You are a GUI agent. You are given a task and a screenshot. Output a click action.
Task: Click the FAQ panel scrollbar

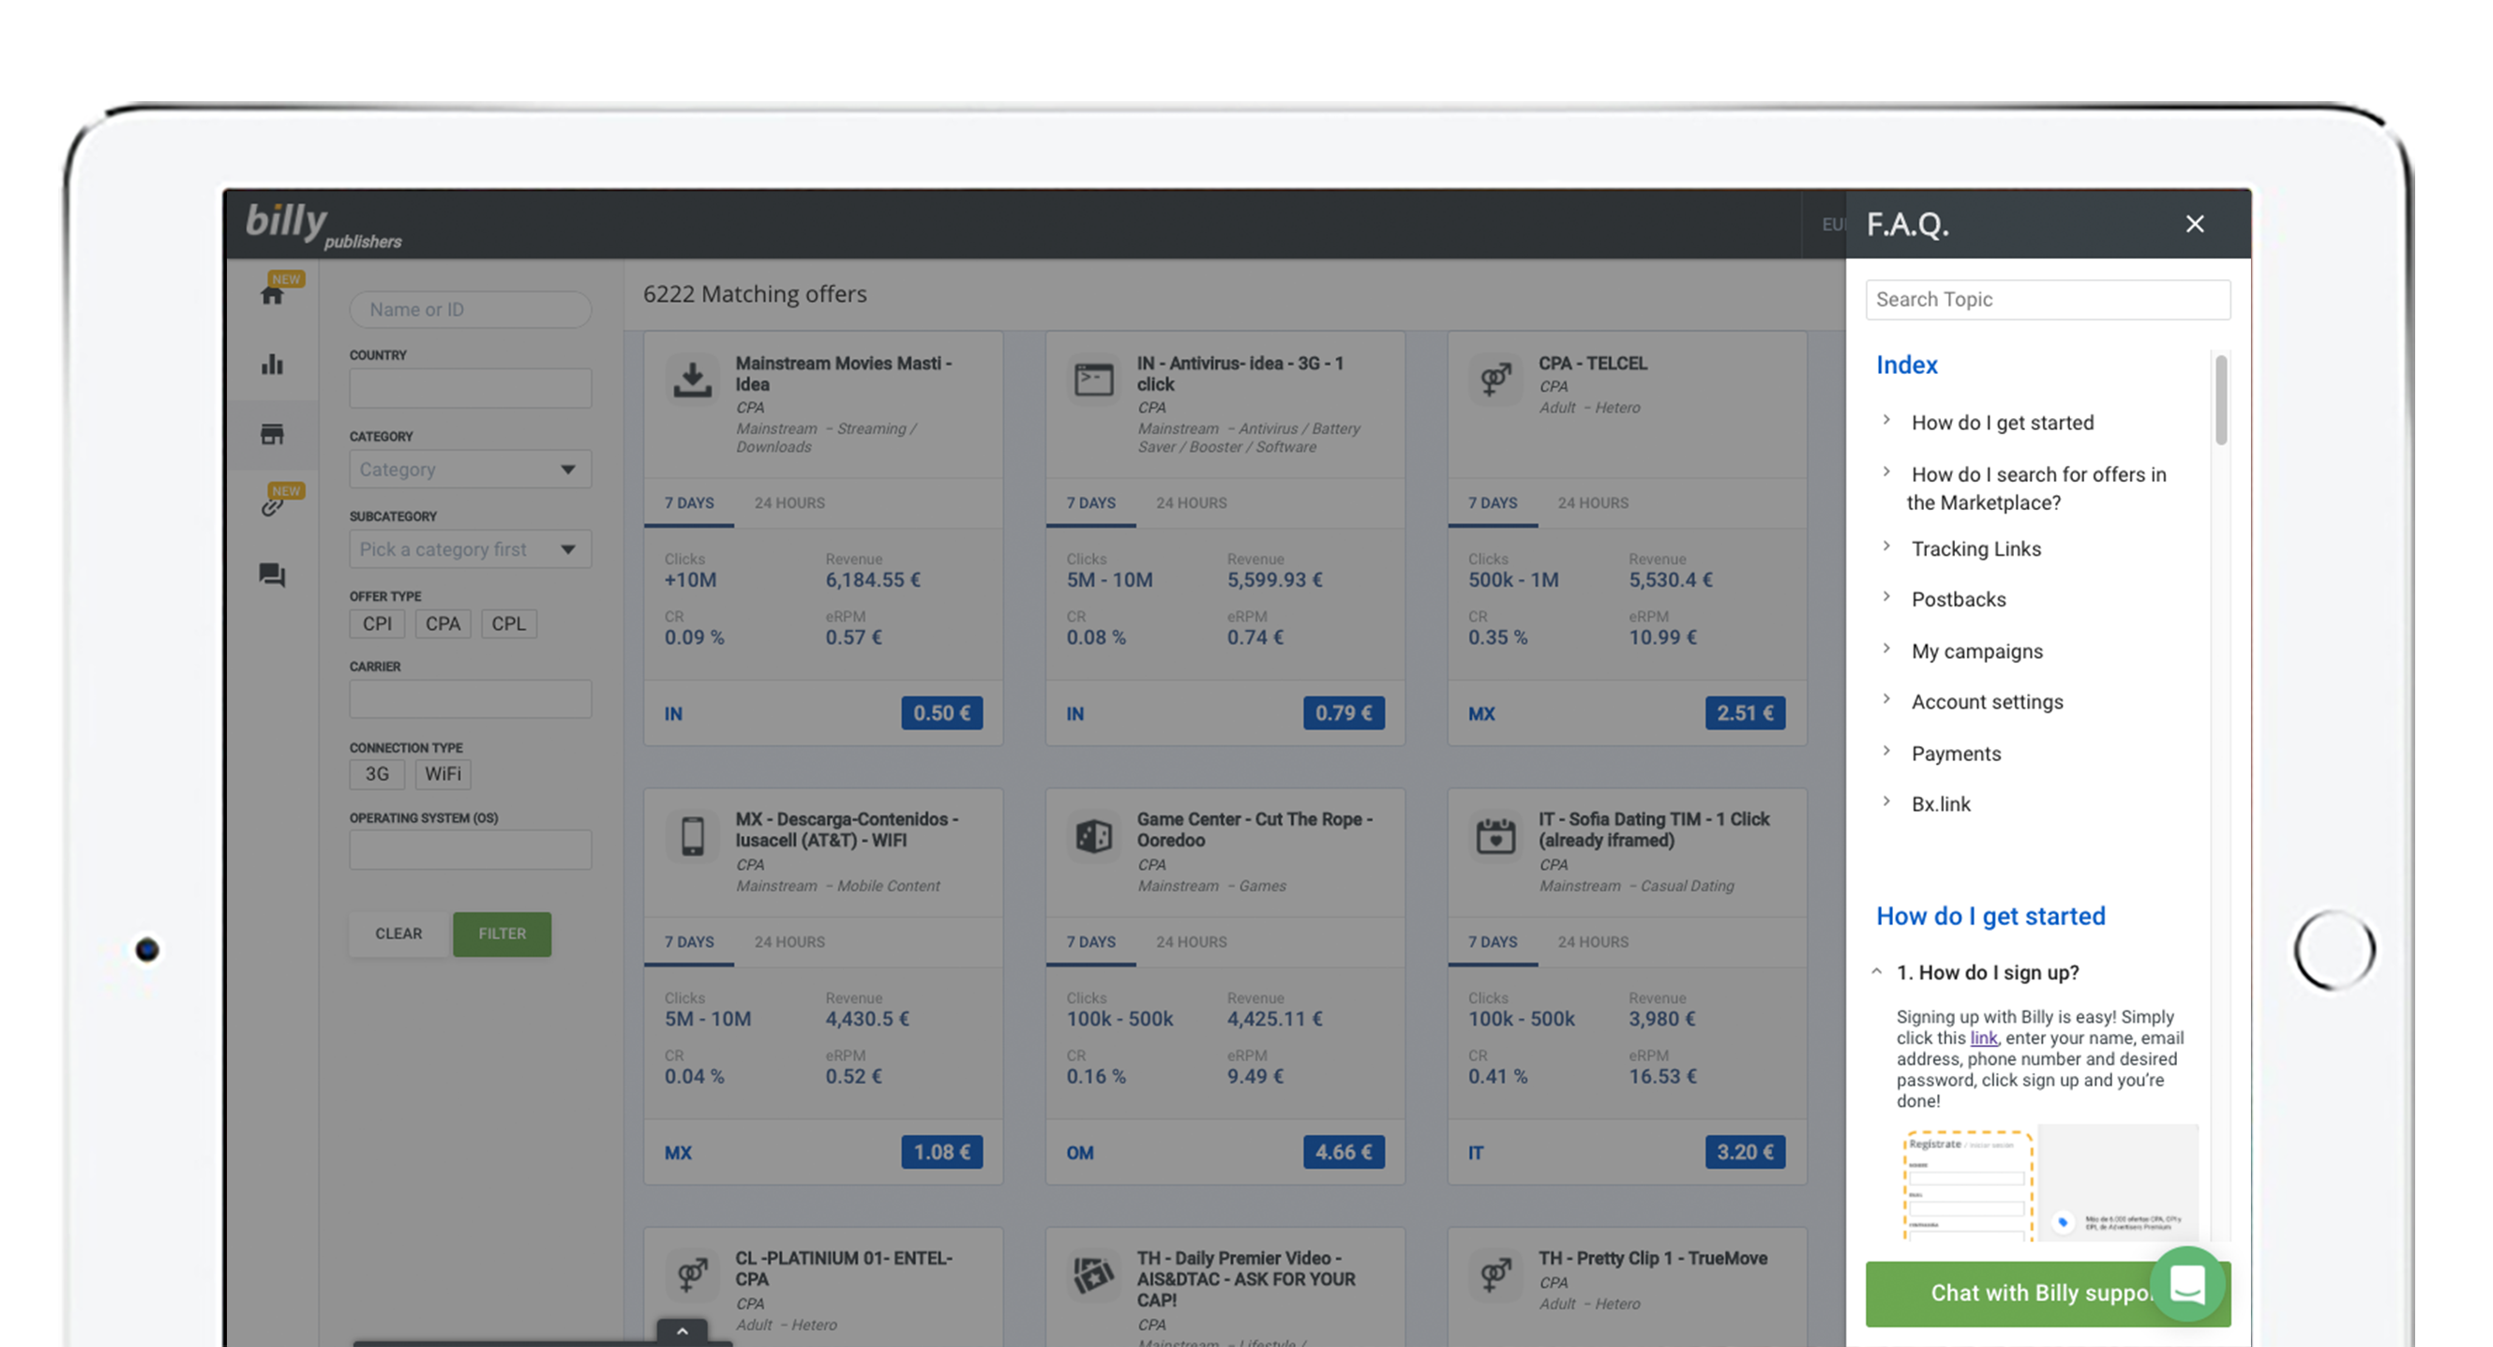(x=2221, y=399)
